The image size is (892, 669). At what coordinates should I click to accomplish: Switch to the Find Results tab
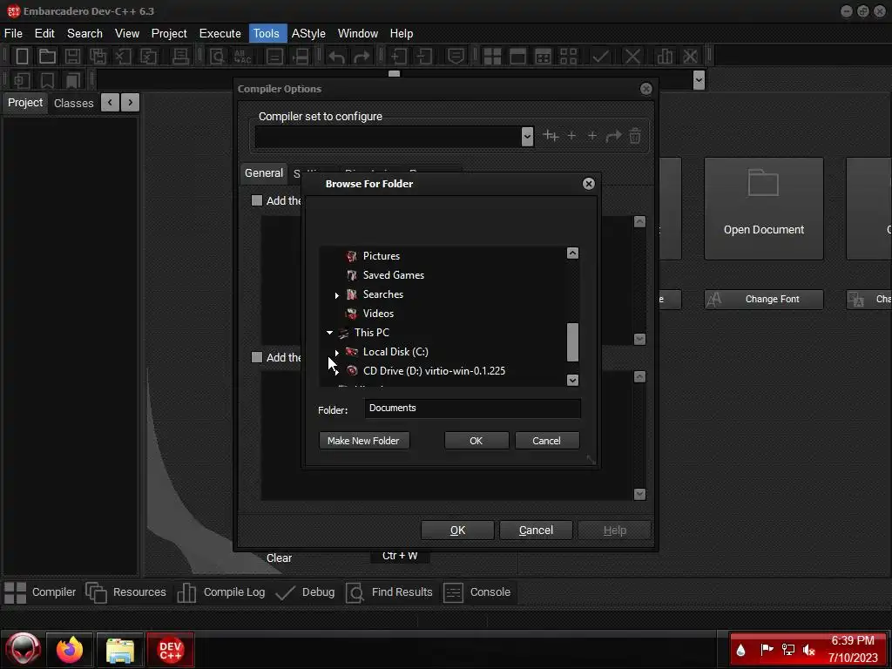389,592
